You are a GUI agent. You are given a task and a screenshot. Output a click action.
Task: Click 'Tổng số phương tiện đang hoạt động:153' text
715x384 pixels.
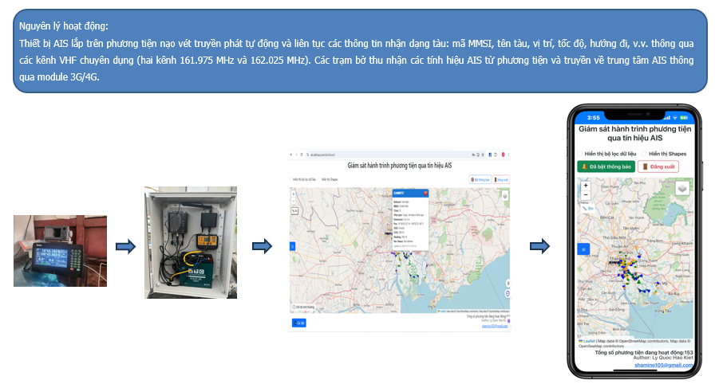click(643, 352)
